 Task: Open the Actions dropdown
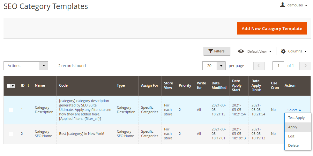tap(26, 66)
